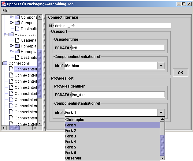Click the OpenCCM application icon in title bar
Screen dimensions: 193x161
click(x=4, y=4)
